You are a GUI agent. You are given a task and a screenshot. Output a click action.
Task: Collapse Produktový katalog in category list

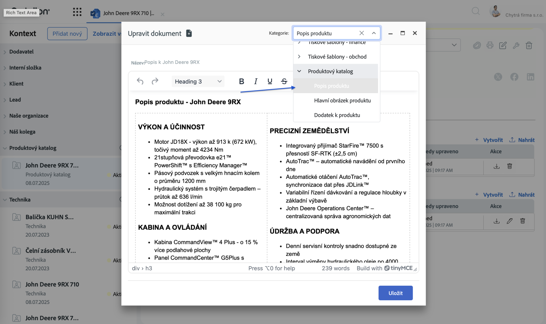pos(299,71)
